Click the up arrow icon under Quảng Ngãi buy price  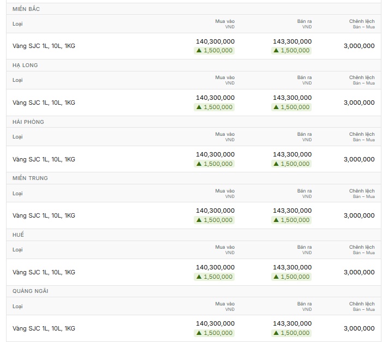click(199, 333)
